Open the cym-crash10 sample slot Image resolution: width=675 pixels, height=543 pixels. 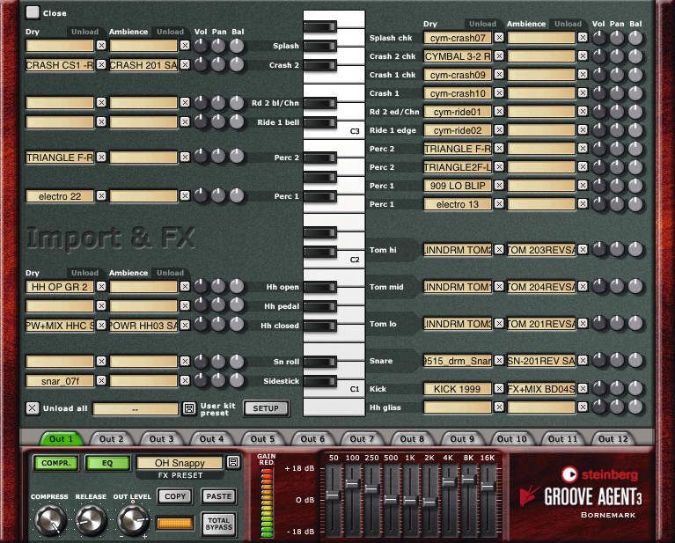pyautogui.click(x=457, y=93)
